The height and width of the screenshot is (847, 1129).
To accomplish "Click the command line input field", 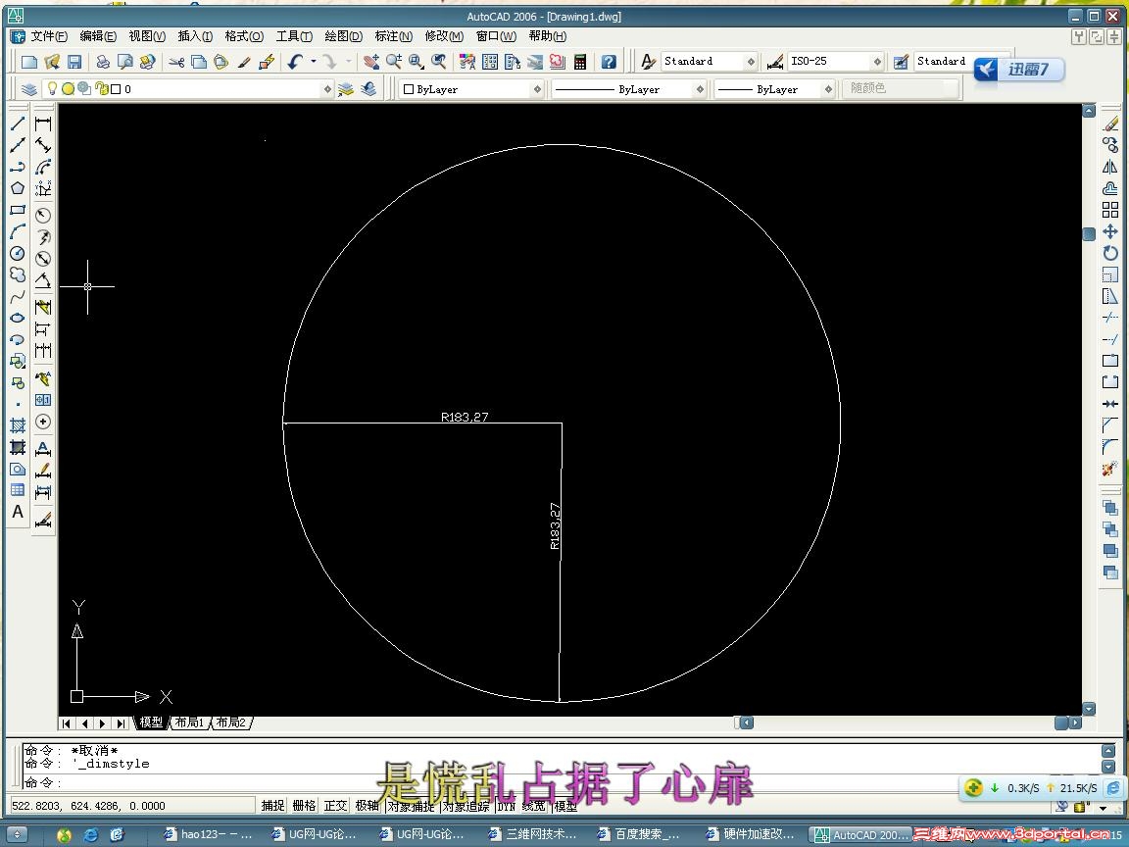I will (x=562, y=782).
